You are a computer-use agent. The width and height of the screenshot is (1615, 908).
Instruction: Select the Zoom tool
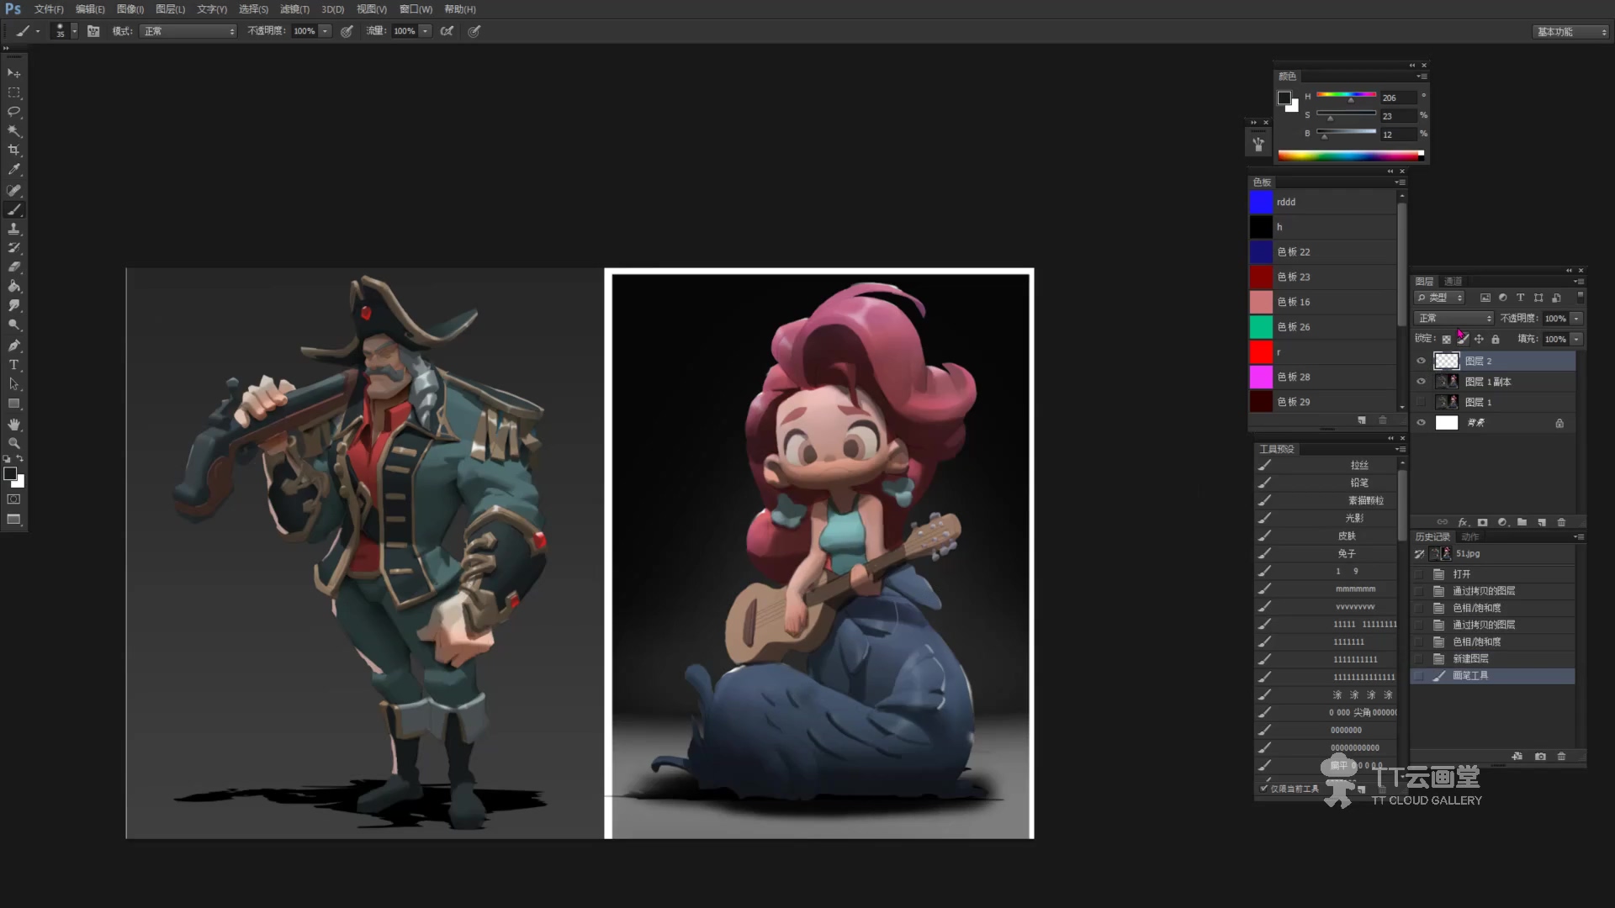tap(14, 443)
